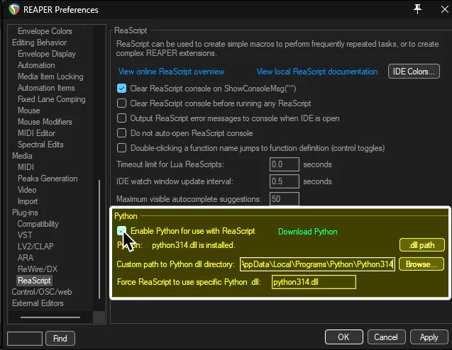Screen dimensions: 452x350
Task: Open View online ReaScript overview link
Action: (x=171, y=72)
